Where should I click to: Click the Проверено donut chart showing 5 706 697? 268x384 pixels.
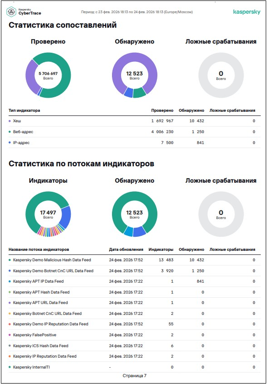pyautogui.click(x=48, y=75)
